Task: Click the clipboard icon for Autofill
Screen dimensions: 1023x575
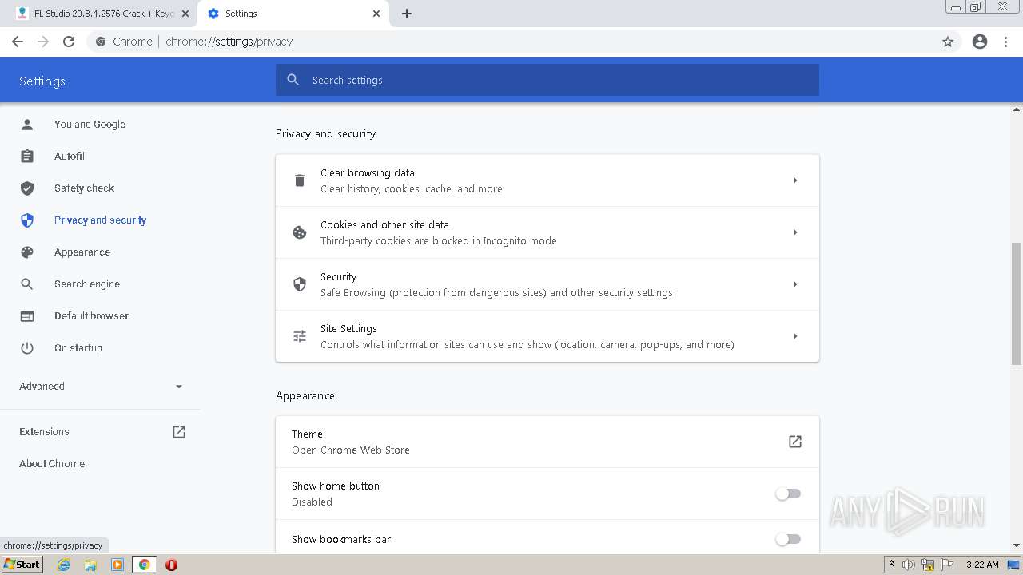Action: point(27,156)
